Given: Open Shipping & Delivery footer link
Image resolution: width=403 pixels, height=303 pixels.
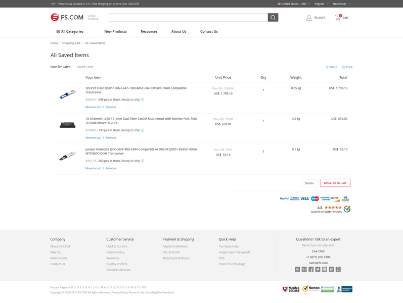Looking at the screenshot, I should (x=176, y=259).
